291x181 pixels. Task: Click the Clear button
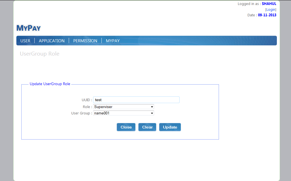[x=147, y=127]
